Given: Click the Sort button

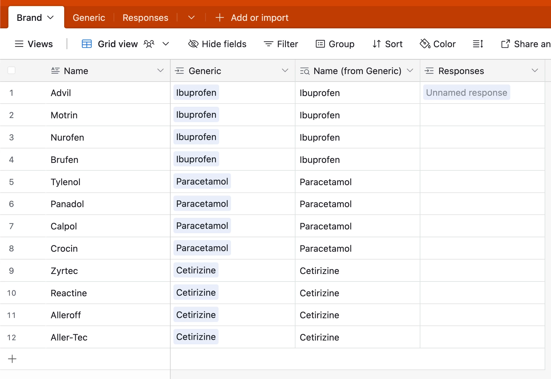Looking at the screenshot, I should [x=388, y=44].
